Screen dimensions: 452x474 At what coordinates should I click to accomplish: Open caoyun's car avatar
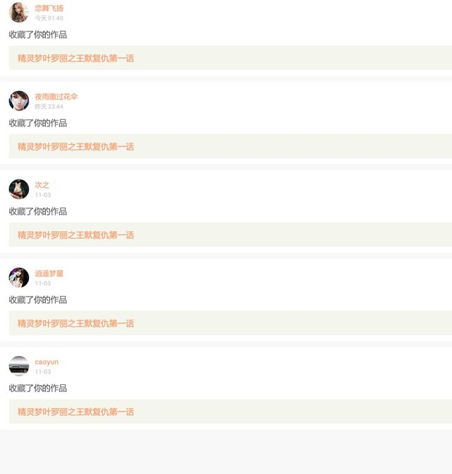coord(19,366)
